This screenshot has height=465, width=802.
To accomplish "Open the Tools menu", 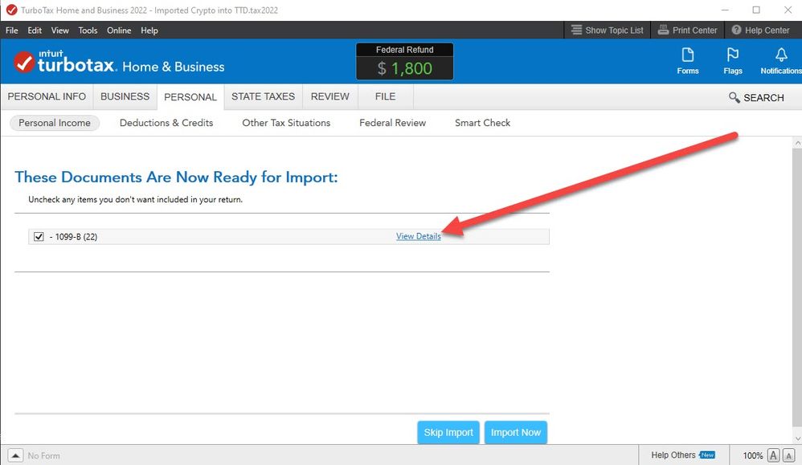I will click(x=88, y=31).
